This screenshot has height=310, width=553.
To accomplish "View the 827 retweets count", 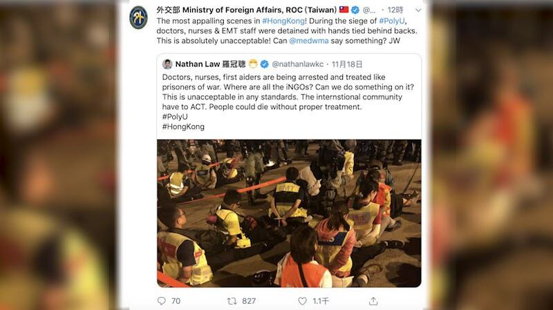I will tap(249, 301).
